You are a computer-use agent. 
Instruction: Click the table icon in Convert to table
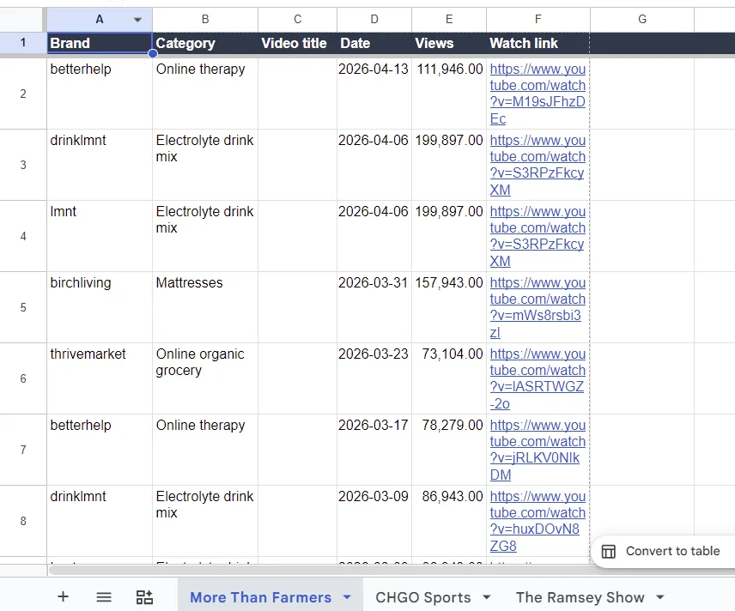609,552
